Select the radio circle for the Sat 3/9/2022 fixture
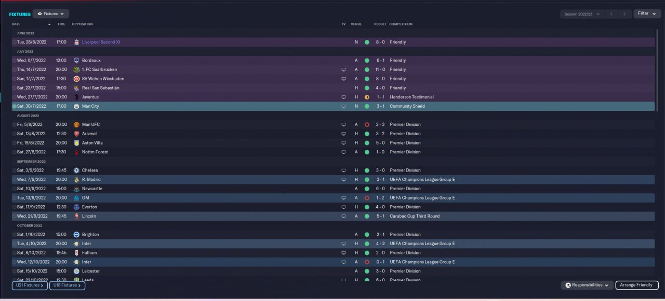 click(14, 170)
